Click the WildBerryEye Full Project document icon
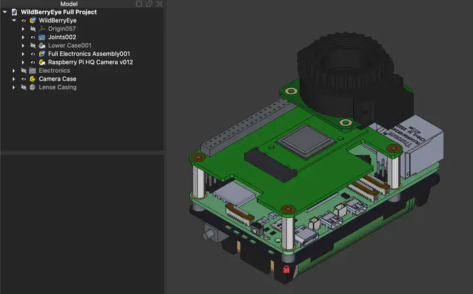The image size is (473, 294). click(x=14, y=12)
